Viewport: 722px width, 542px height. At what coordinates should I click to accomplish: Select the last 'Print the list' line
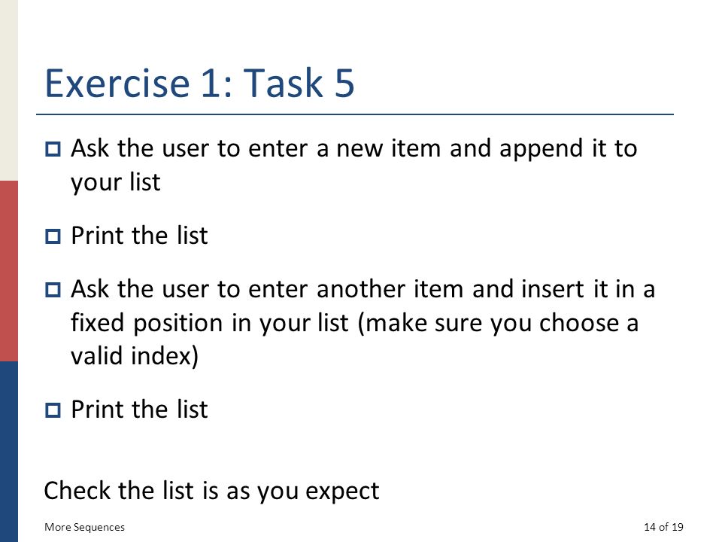[x=139, y=410]
